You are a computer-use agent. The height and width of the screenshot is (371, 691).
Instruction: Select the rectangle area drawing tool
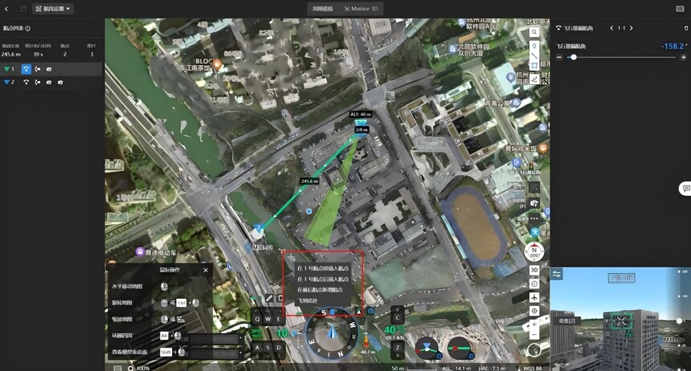pyautogui.click(x=534, y=66)
